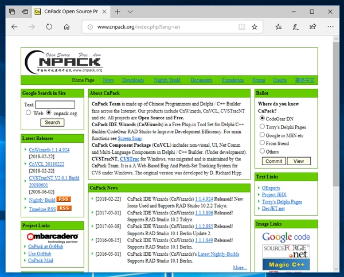
Task: Select the Web radio button
Action: click(28, 112)
